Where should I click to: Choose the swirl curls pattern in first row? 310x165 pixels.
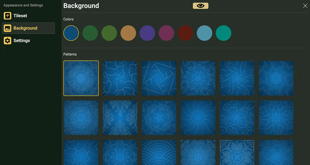(x=120, y=78)
